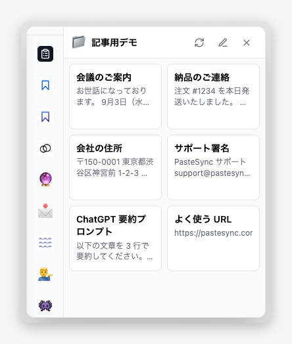Select the 会社の住所 snippet card
The height and width of the screenshot is (344, 292).
tap(115, 167)
